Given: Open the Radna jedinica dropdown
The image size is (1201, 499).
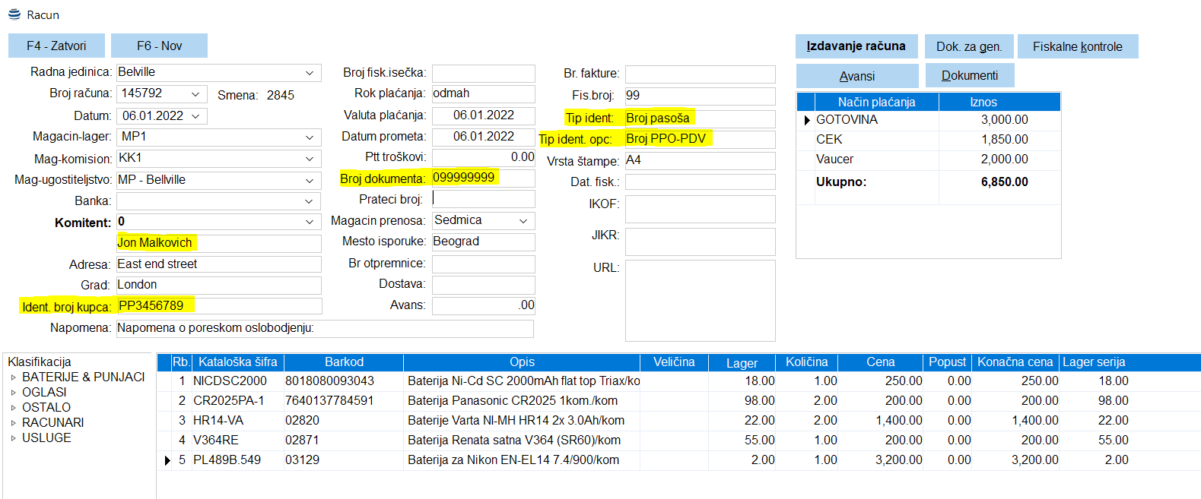Looking at the screenshot, I should coord(310,73).
